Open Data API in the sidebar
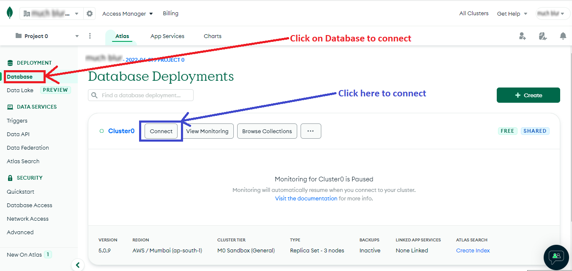572x271 pixels. pos(18,134)
